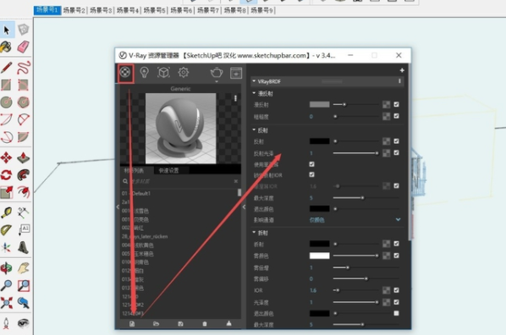
Task: Collapse the 反射 section
Action: pos(254,129)
